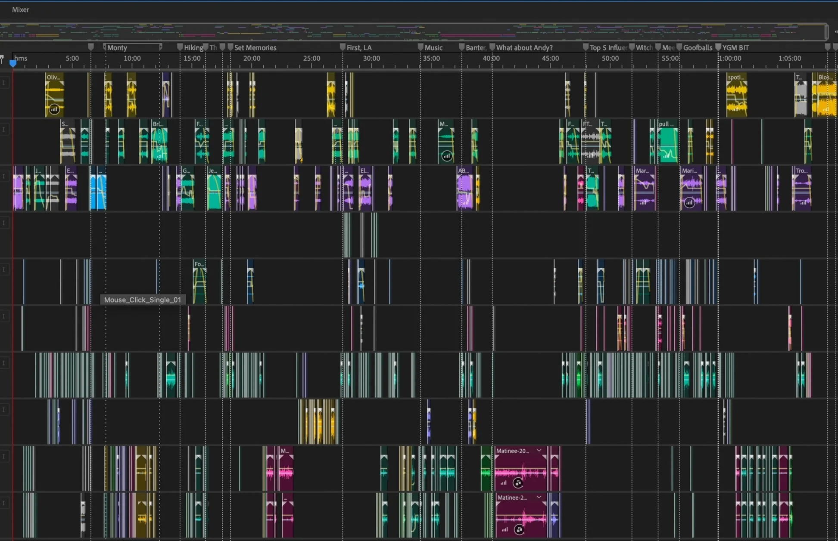Click the blue playhead on the time ruler
This screenshot has height=541, width=838.
(x=13, y=63)
